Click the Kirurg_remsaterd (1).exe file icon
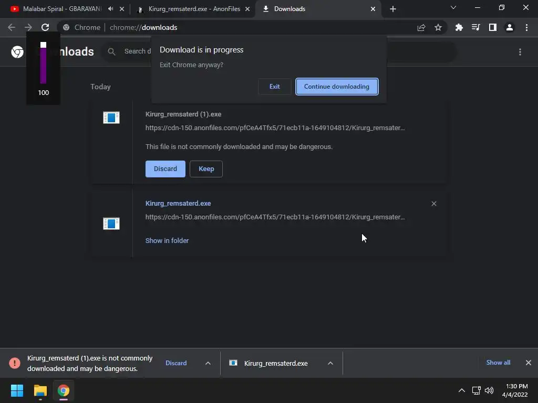The height and width of the screenshot is (403, 538). [x=111, y=118]
